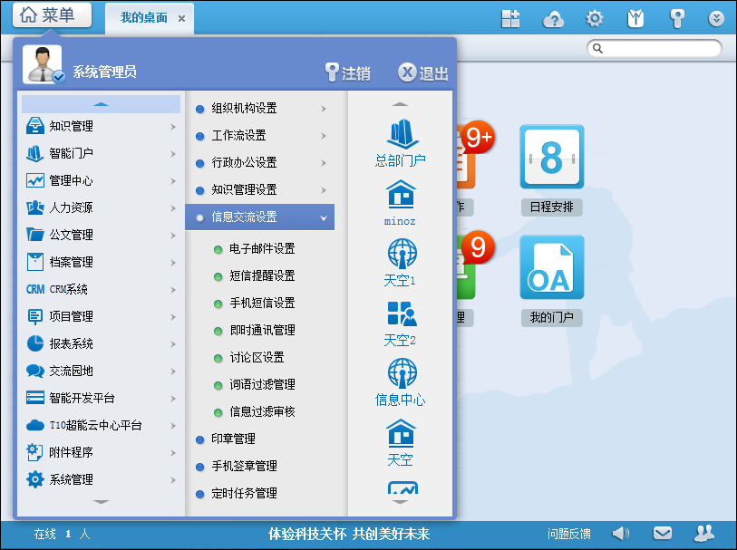Screen dimensions: 737x550
Task: Expand 管理中心 submenu arrow
Action: tap(173, 181)
